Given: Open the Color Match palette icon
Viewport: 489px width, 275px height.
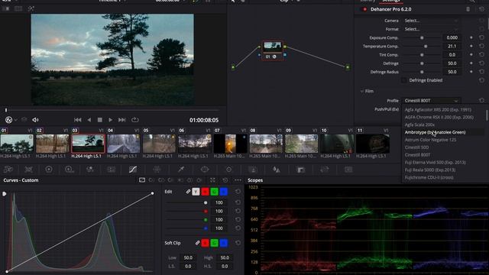Looking at the screenshot, I should click(x=29, y=170).
